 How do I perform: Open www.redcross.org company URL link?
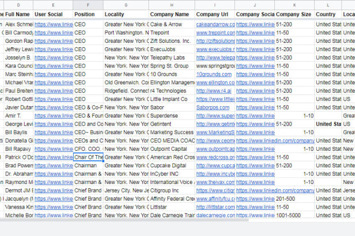point(215,157)
